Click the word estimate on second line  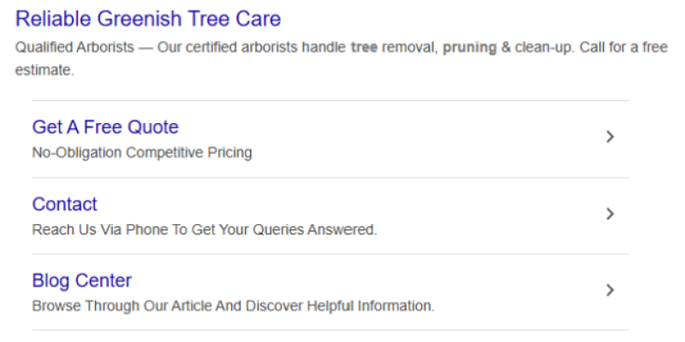pyautogui.click(x=43, y=71)
